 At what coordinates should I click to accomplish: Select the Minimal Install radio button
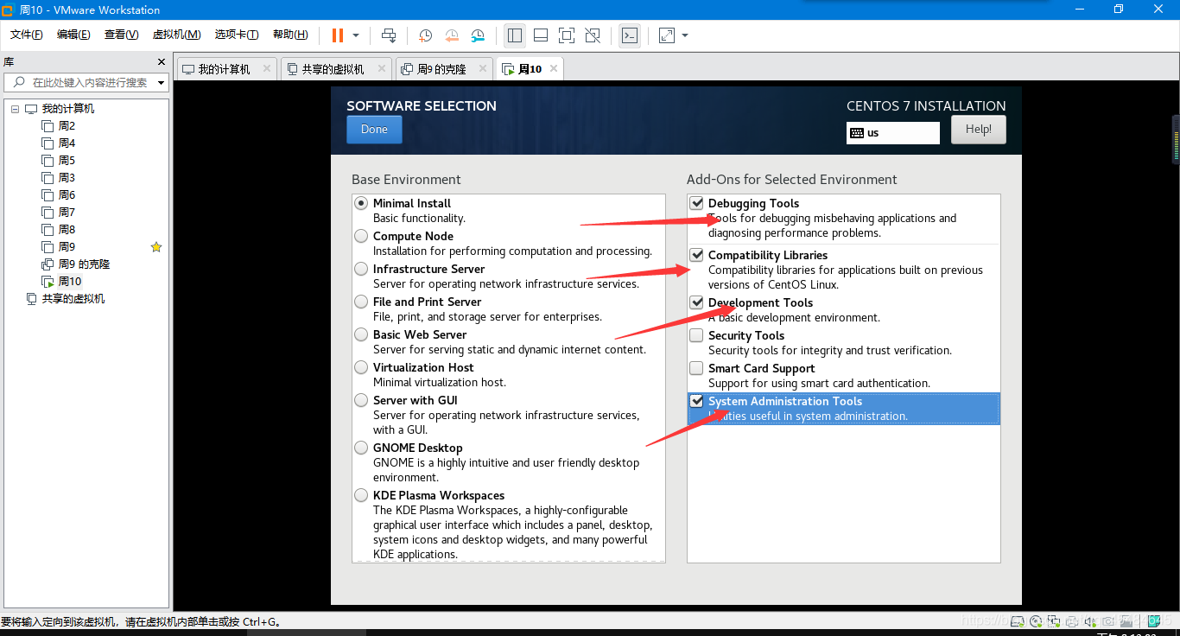(x=361, y=203)
